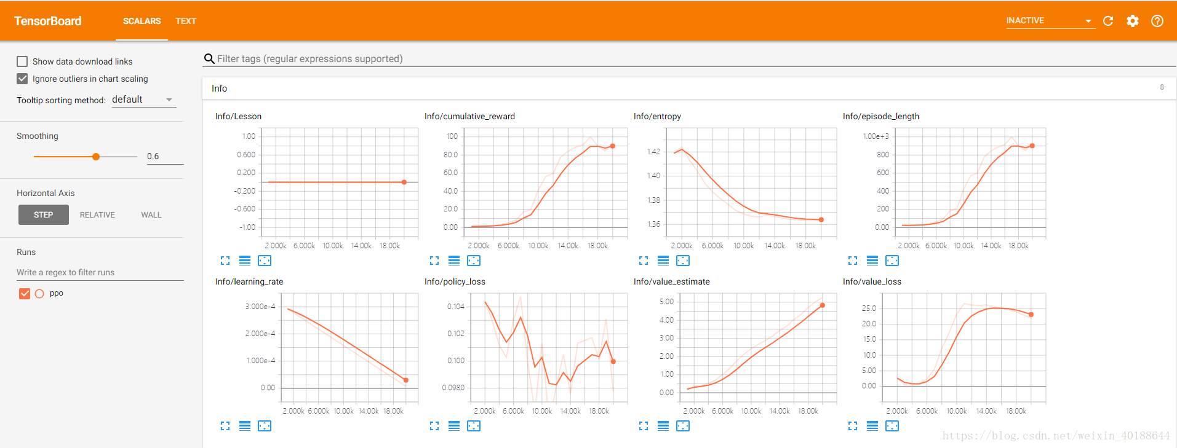Reload TensorBoard data with refresh icon
Image resolution: width=1177 pixels, height=448 pixels.
point(1108,21)
